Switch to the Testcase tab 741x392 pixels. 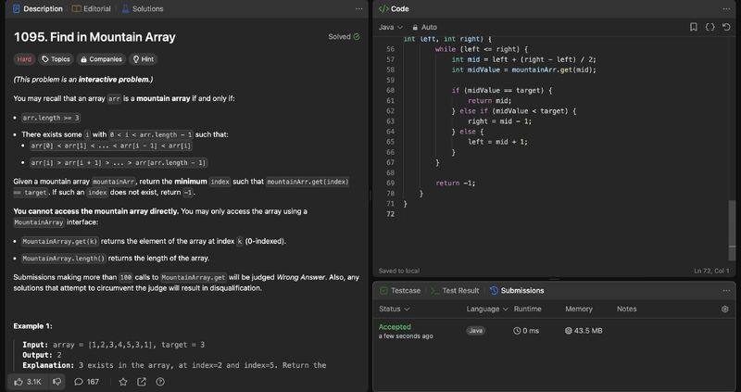[x=400, y=290]
